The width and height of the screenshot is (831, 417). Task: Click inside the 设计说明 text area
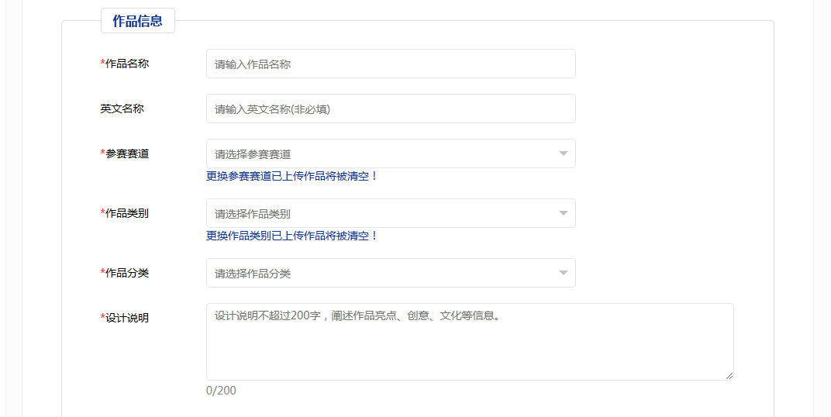click(x=469, y=345)
